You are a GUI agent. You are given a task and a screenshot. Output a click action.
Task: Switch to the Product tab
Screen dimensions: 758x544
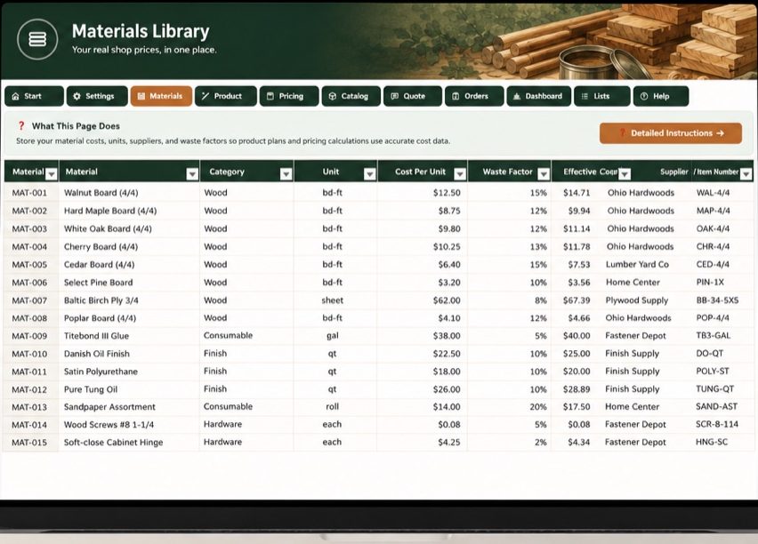pyautogui.click(x=226, y=96)
